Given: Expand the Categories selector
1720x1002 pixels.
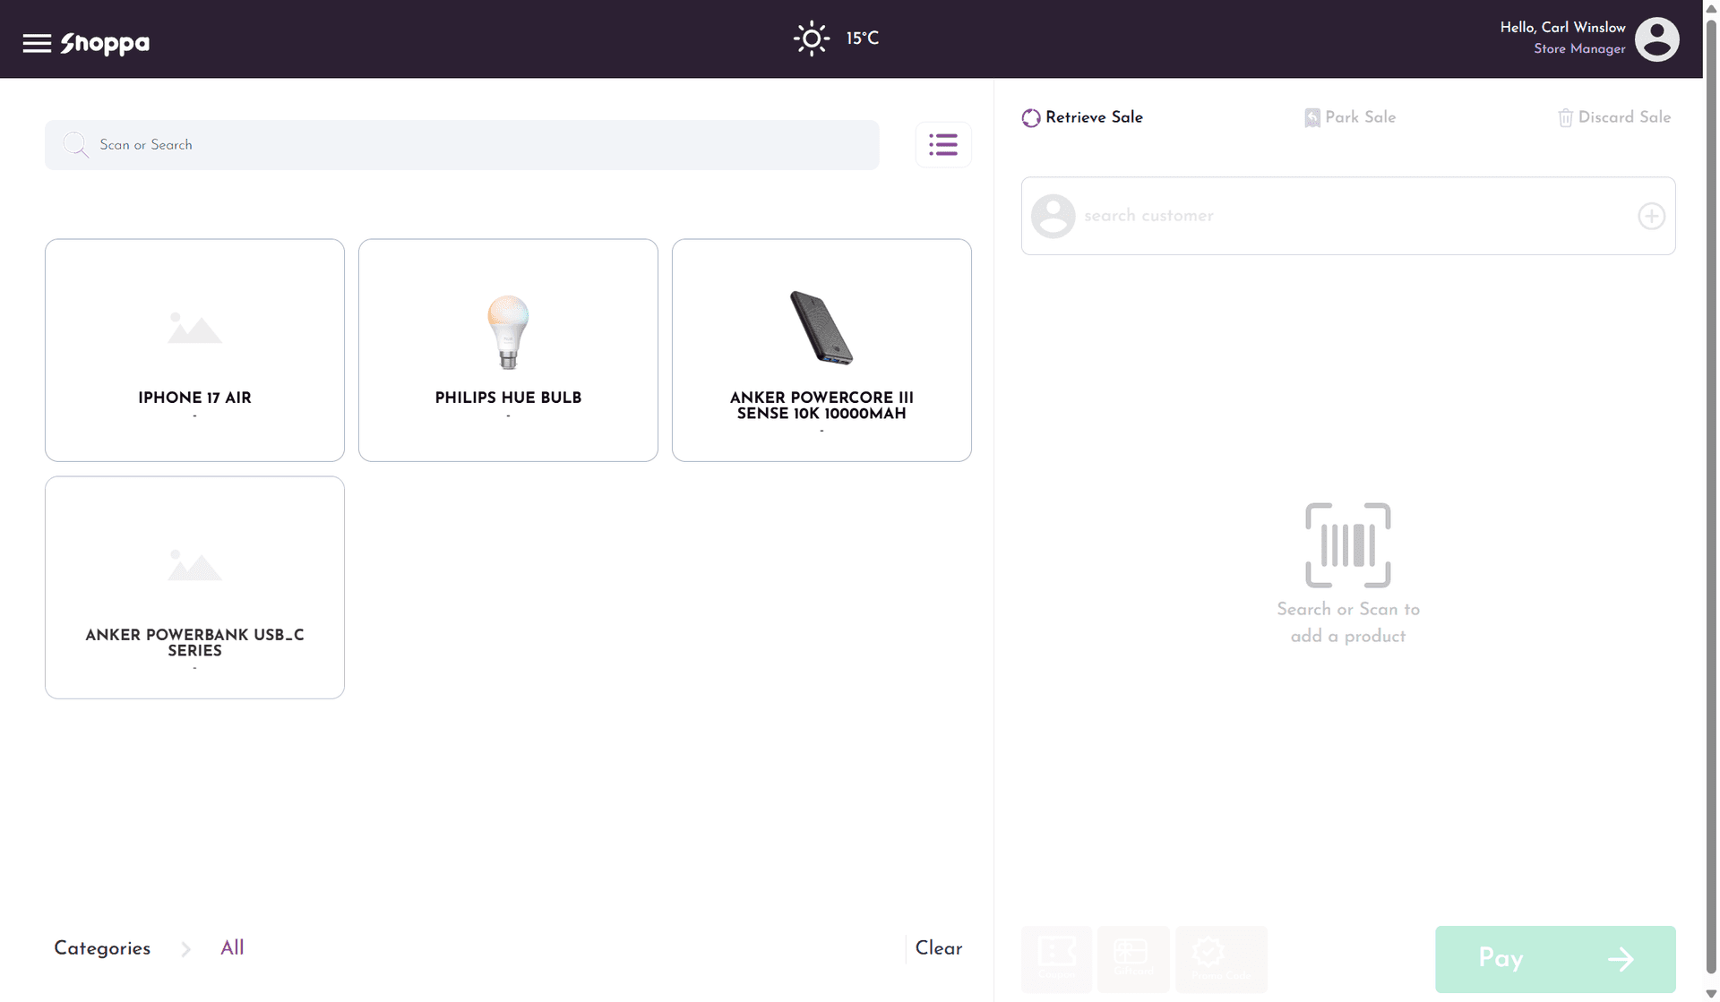Looking at the screenshot, I should pos(101,948).
